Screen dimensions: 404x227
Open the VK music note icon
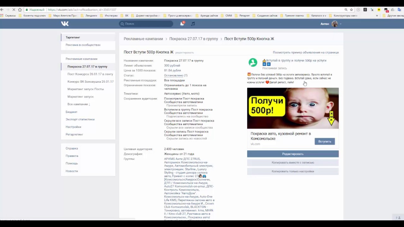tap(193, 24)
